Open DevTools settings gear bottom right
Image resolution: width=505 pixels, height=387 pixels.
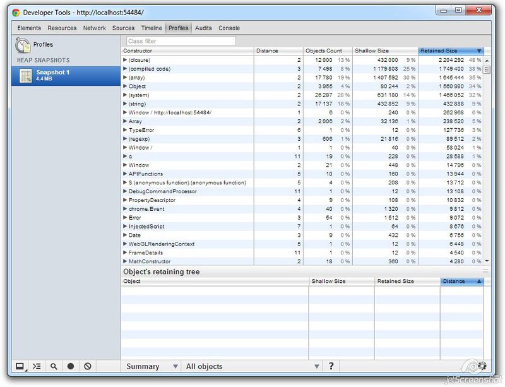(x=482, y=366)
